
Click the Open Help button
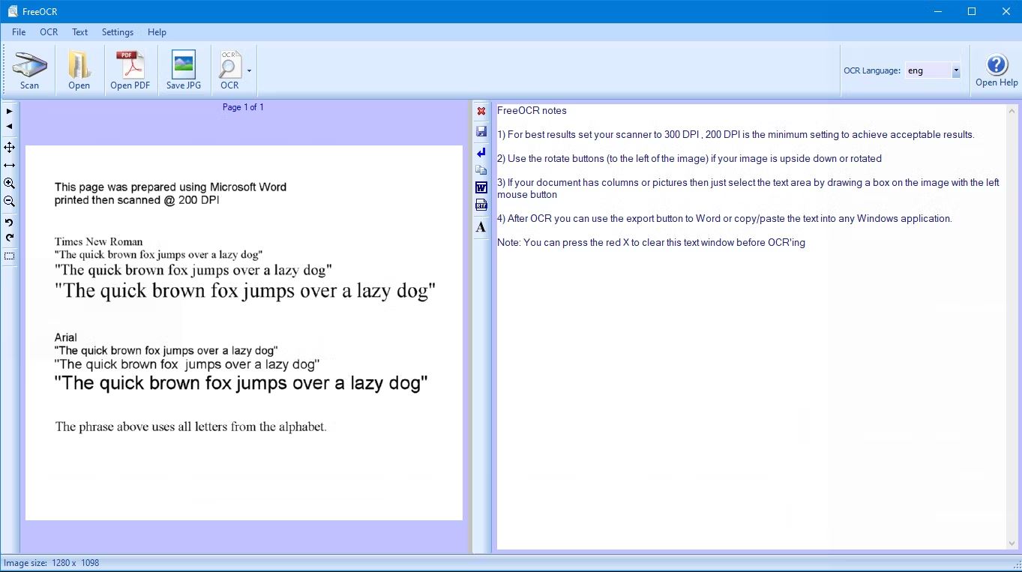(x=997, y=70)
